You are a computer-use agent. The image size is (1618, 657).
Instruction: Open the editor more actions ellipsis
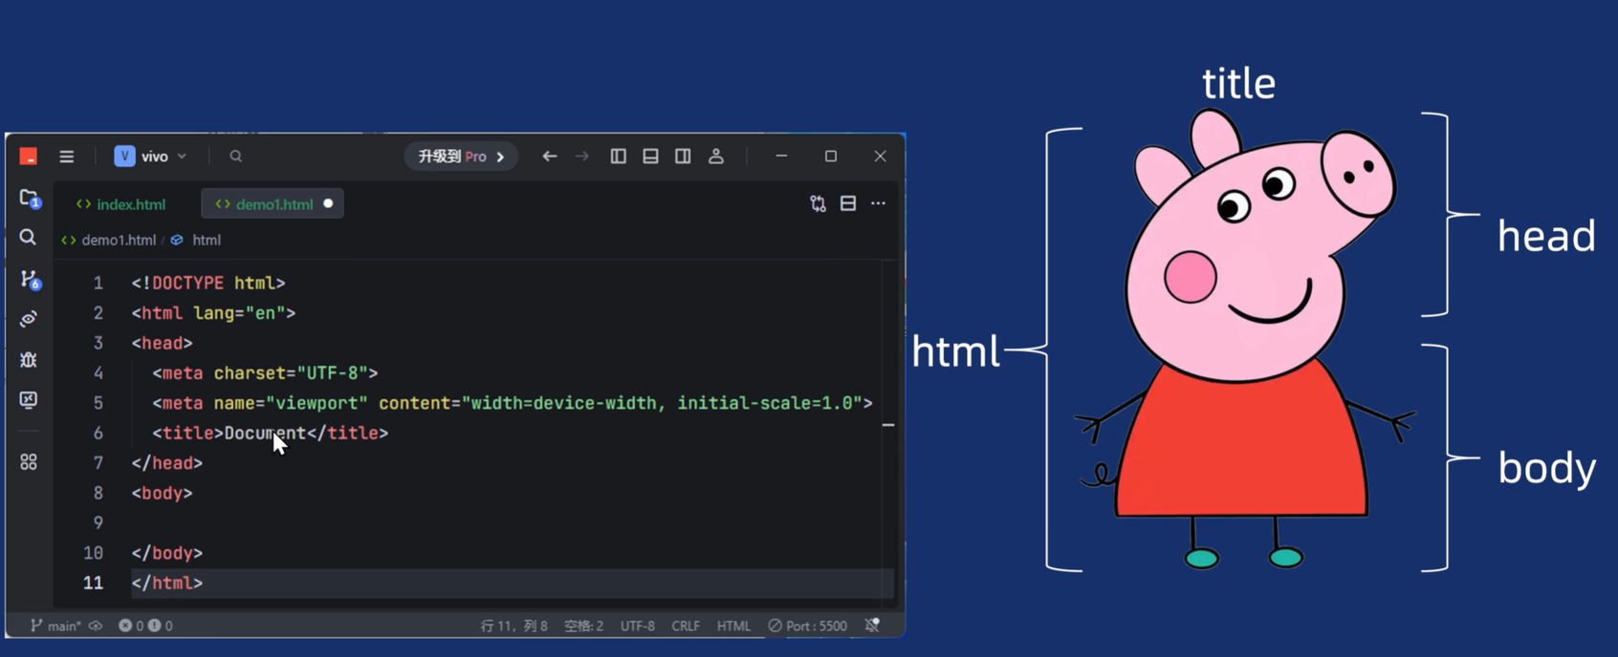pos(878,203)
